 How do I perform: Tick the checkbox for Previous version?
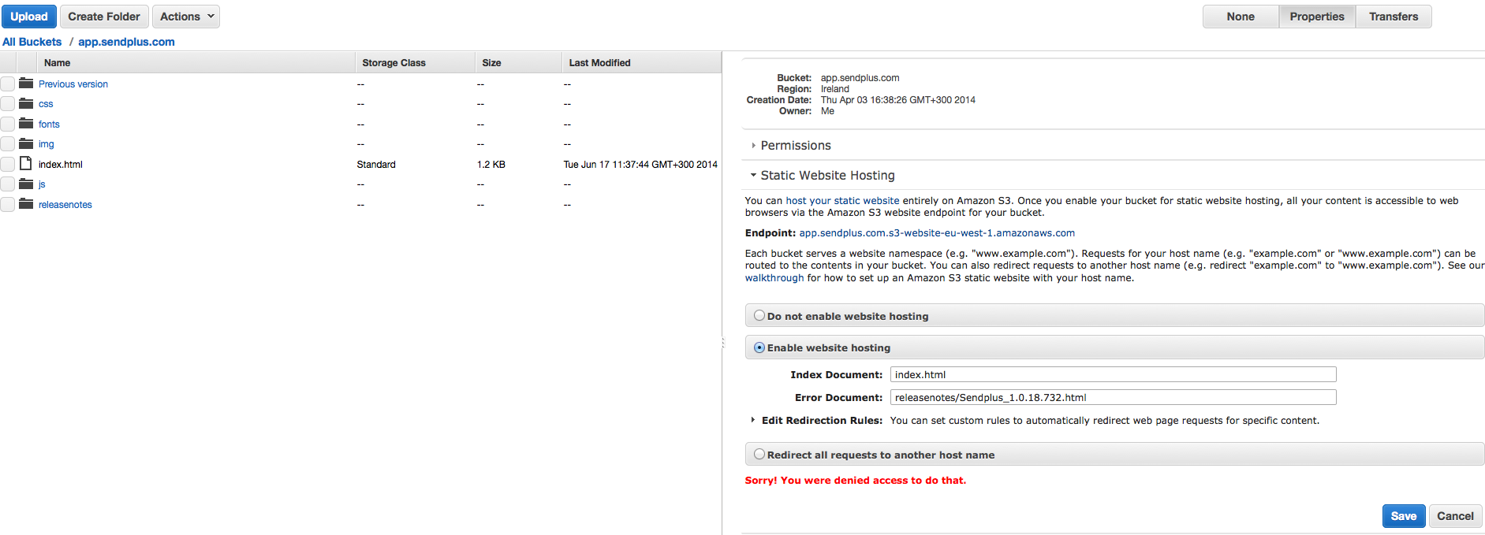pyautogui.click(x=8, y=84)
